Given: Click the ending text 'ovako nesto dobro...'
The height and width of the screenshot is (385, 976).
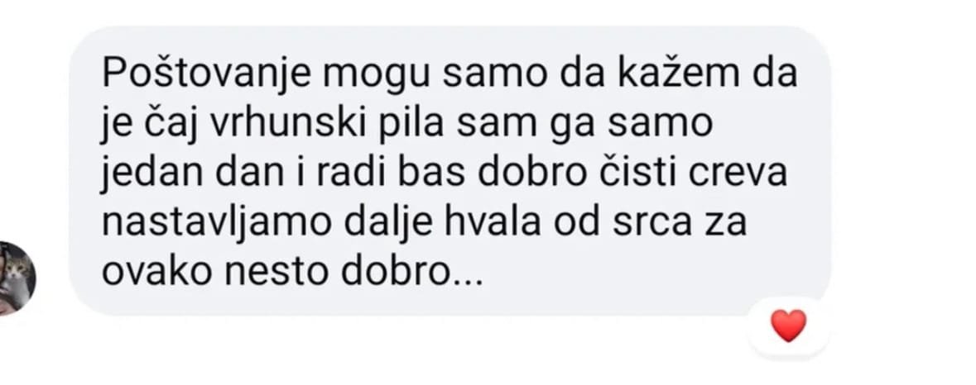Looking at the screenshot, I should (x=292, y=272).
